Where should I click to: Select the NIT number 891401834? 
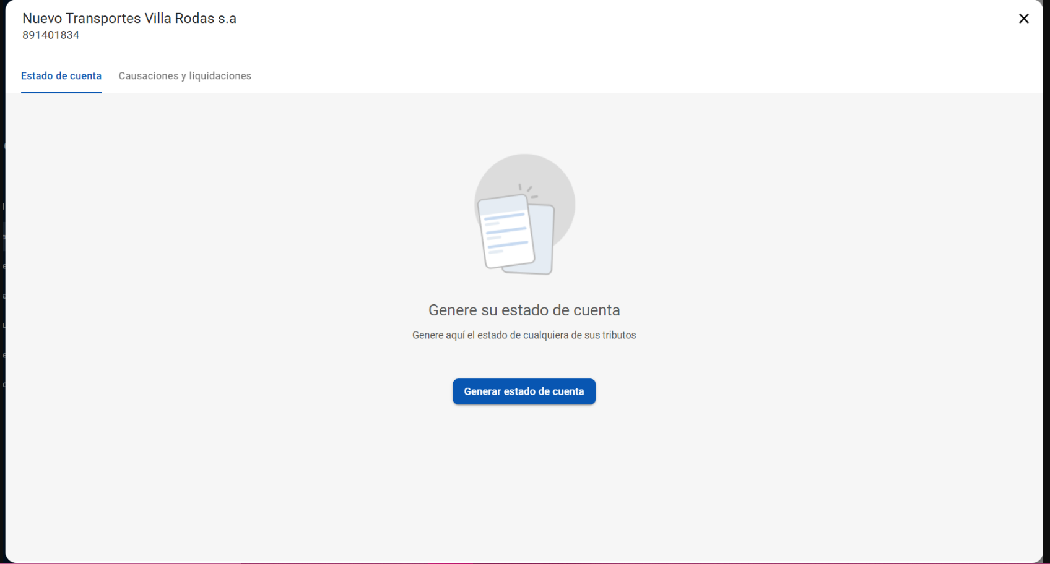pyautogui.click(x=51, y=35)
